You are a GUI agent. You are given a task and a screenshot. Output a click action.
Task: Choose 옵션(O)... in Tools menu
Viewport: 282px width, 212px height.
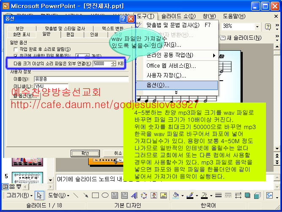coord(176,85)
